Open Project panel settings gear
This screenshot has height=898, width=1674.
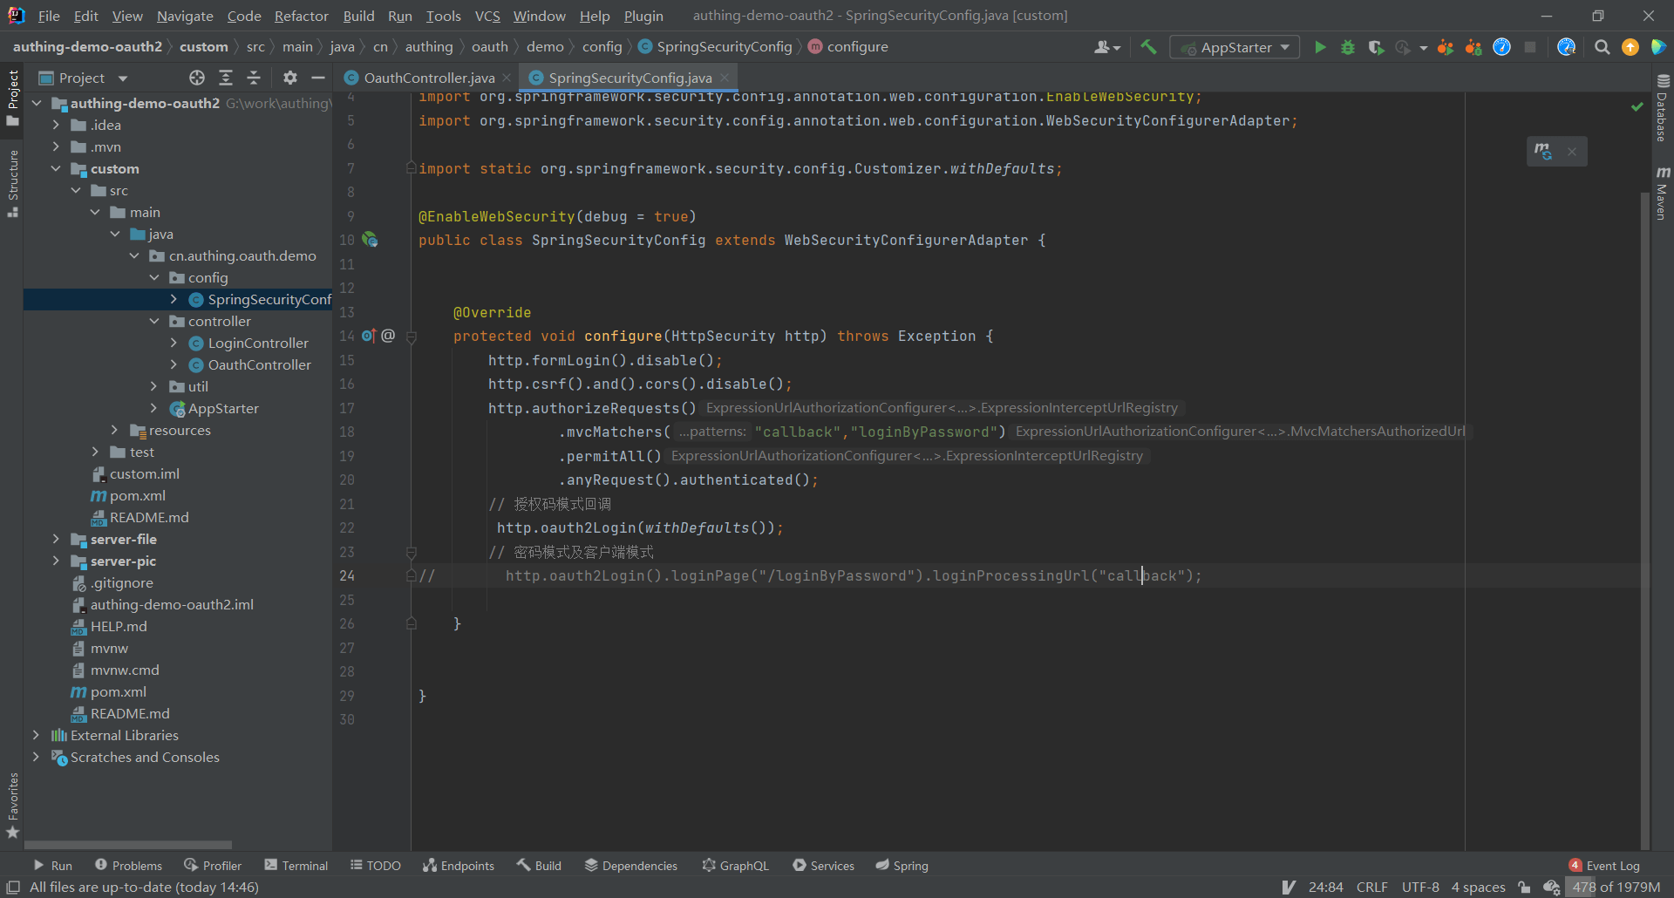[x=290, y=78]
